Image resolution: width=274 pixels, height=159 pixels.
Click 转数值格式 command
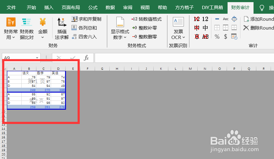tap(146, 19)
